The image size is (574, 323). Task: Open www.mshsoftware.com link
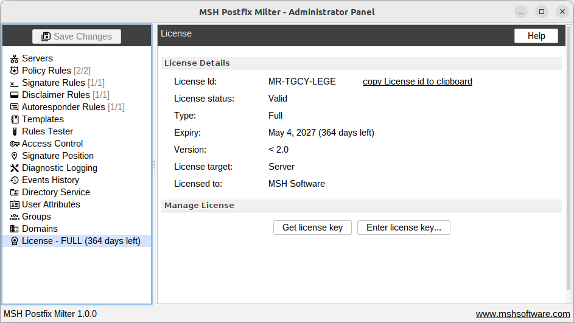pos(523,314)
